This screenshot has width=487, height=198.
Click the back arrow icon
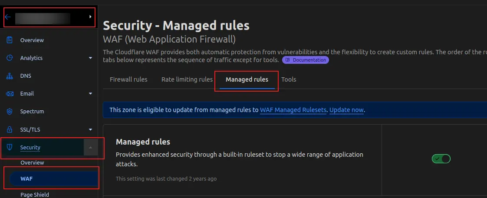pyautogui.click(x=7, y=17)
